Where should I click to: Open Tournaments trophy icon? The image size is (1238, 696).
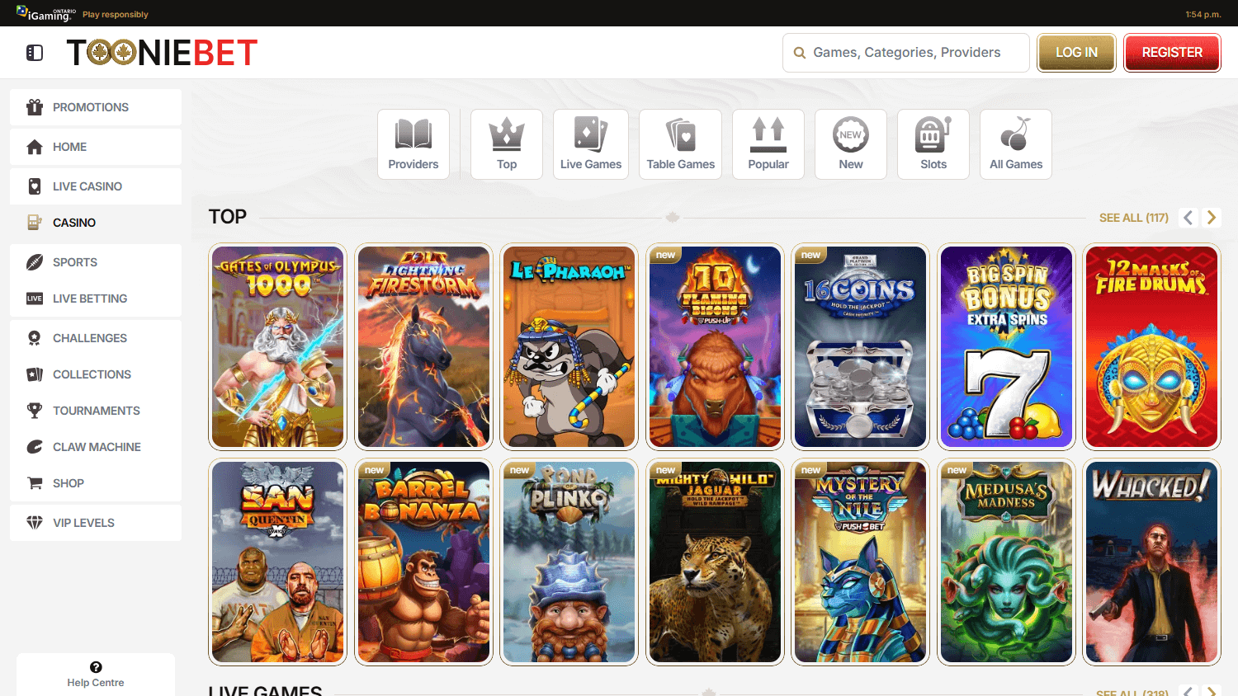click(x=35, y=411)
